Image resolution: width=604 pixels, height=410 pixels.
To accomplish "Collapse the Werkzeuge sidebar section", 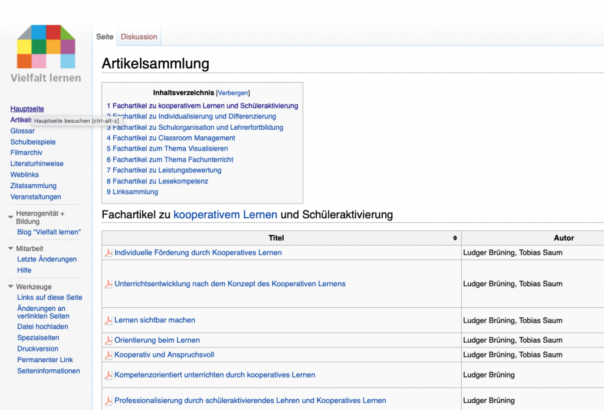I will 11,287.
